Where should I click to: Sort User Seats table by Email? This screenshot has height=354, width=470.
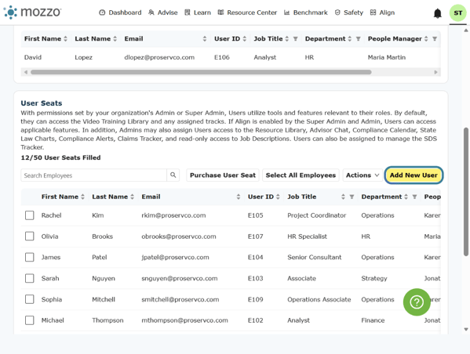click(239, 197)
